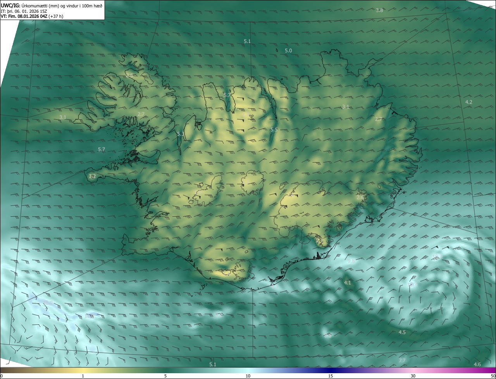
Task: Click the '3.8' value at the top edge
Action: coord(379,10)
